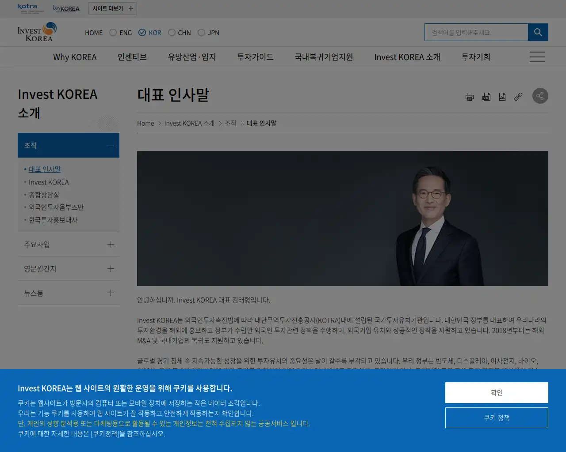The image size is (566, 452).
Task: Click the print icon above the page content
Action: coord(469,96)
